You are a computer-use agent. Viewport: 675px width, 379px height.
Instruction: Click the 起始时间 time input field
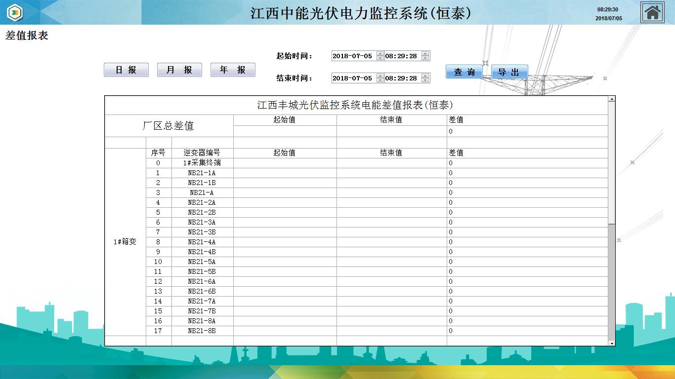tap(402, 56)
